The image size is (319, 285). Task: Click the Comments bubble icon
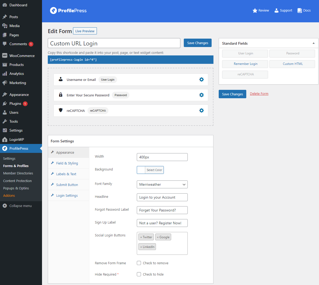5,44
